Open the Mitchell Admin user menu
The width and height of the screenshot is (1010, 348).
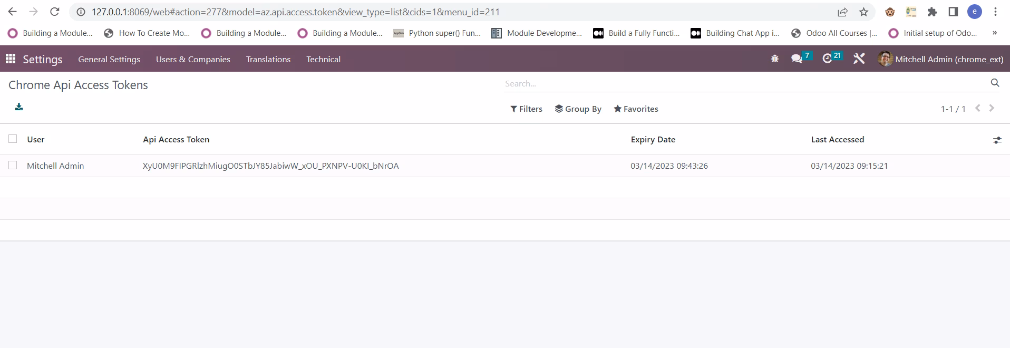pos(940,59)
